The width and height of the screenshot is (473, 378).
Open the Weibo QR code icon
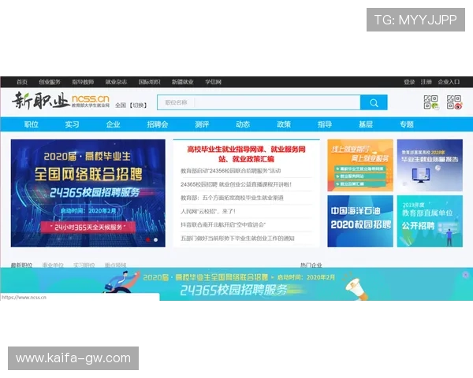454,102
